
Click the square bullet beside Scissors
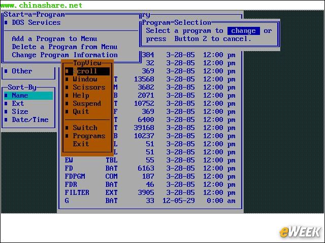pos(67,87)
